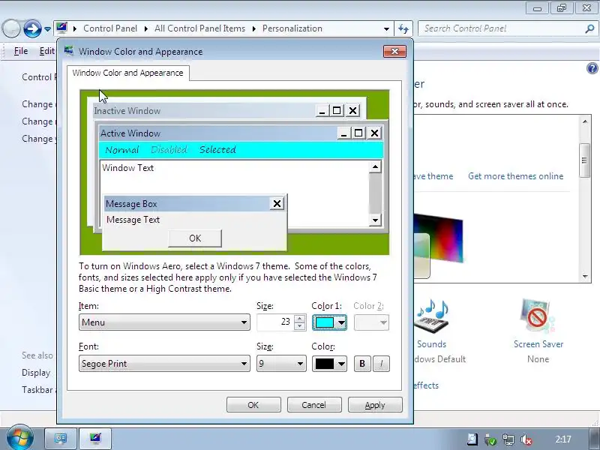Click the Message Box close X in preview
This screenshot has width=600, height=450.
(277, 203)
